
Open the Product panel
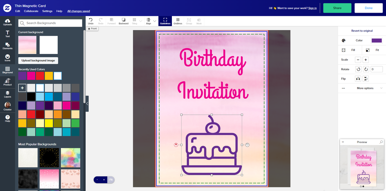8,82
